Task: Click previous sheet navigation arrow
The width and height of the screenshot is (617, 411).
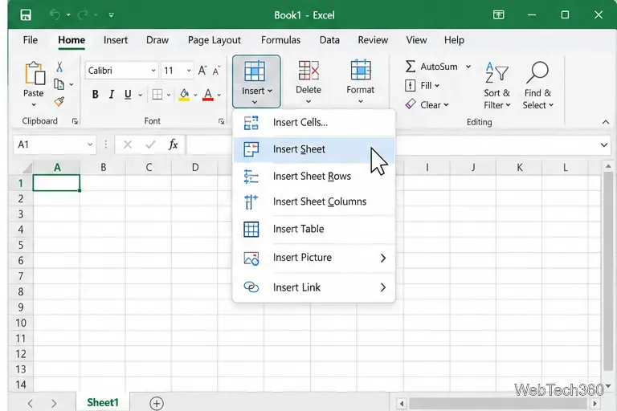Action: [31, 403]
